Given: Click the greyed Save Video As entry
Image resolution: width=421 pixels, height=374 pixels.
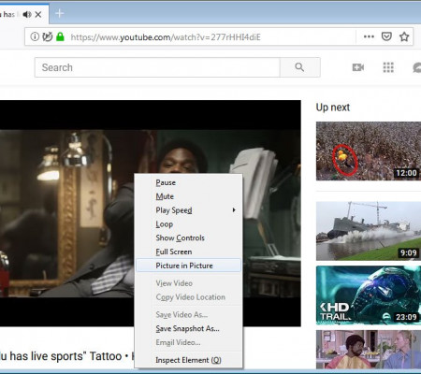Looking at the screenshot, I should click(x=189, y=315).
